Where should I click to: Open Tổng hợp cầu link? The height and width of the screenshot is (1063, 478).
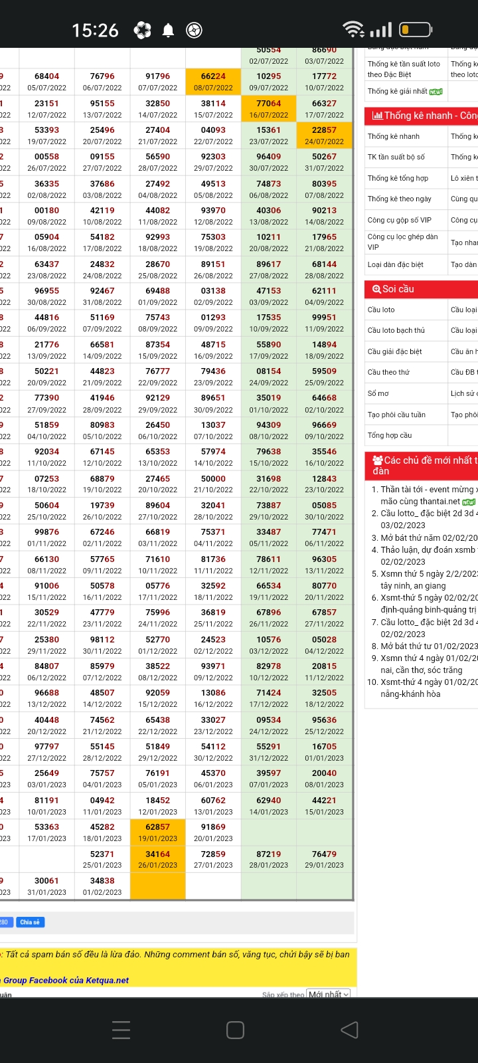(x=390, y=435)
